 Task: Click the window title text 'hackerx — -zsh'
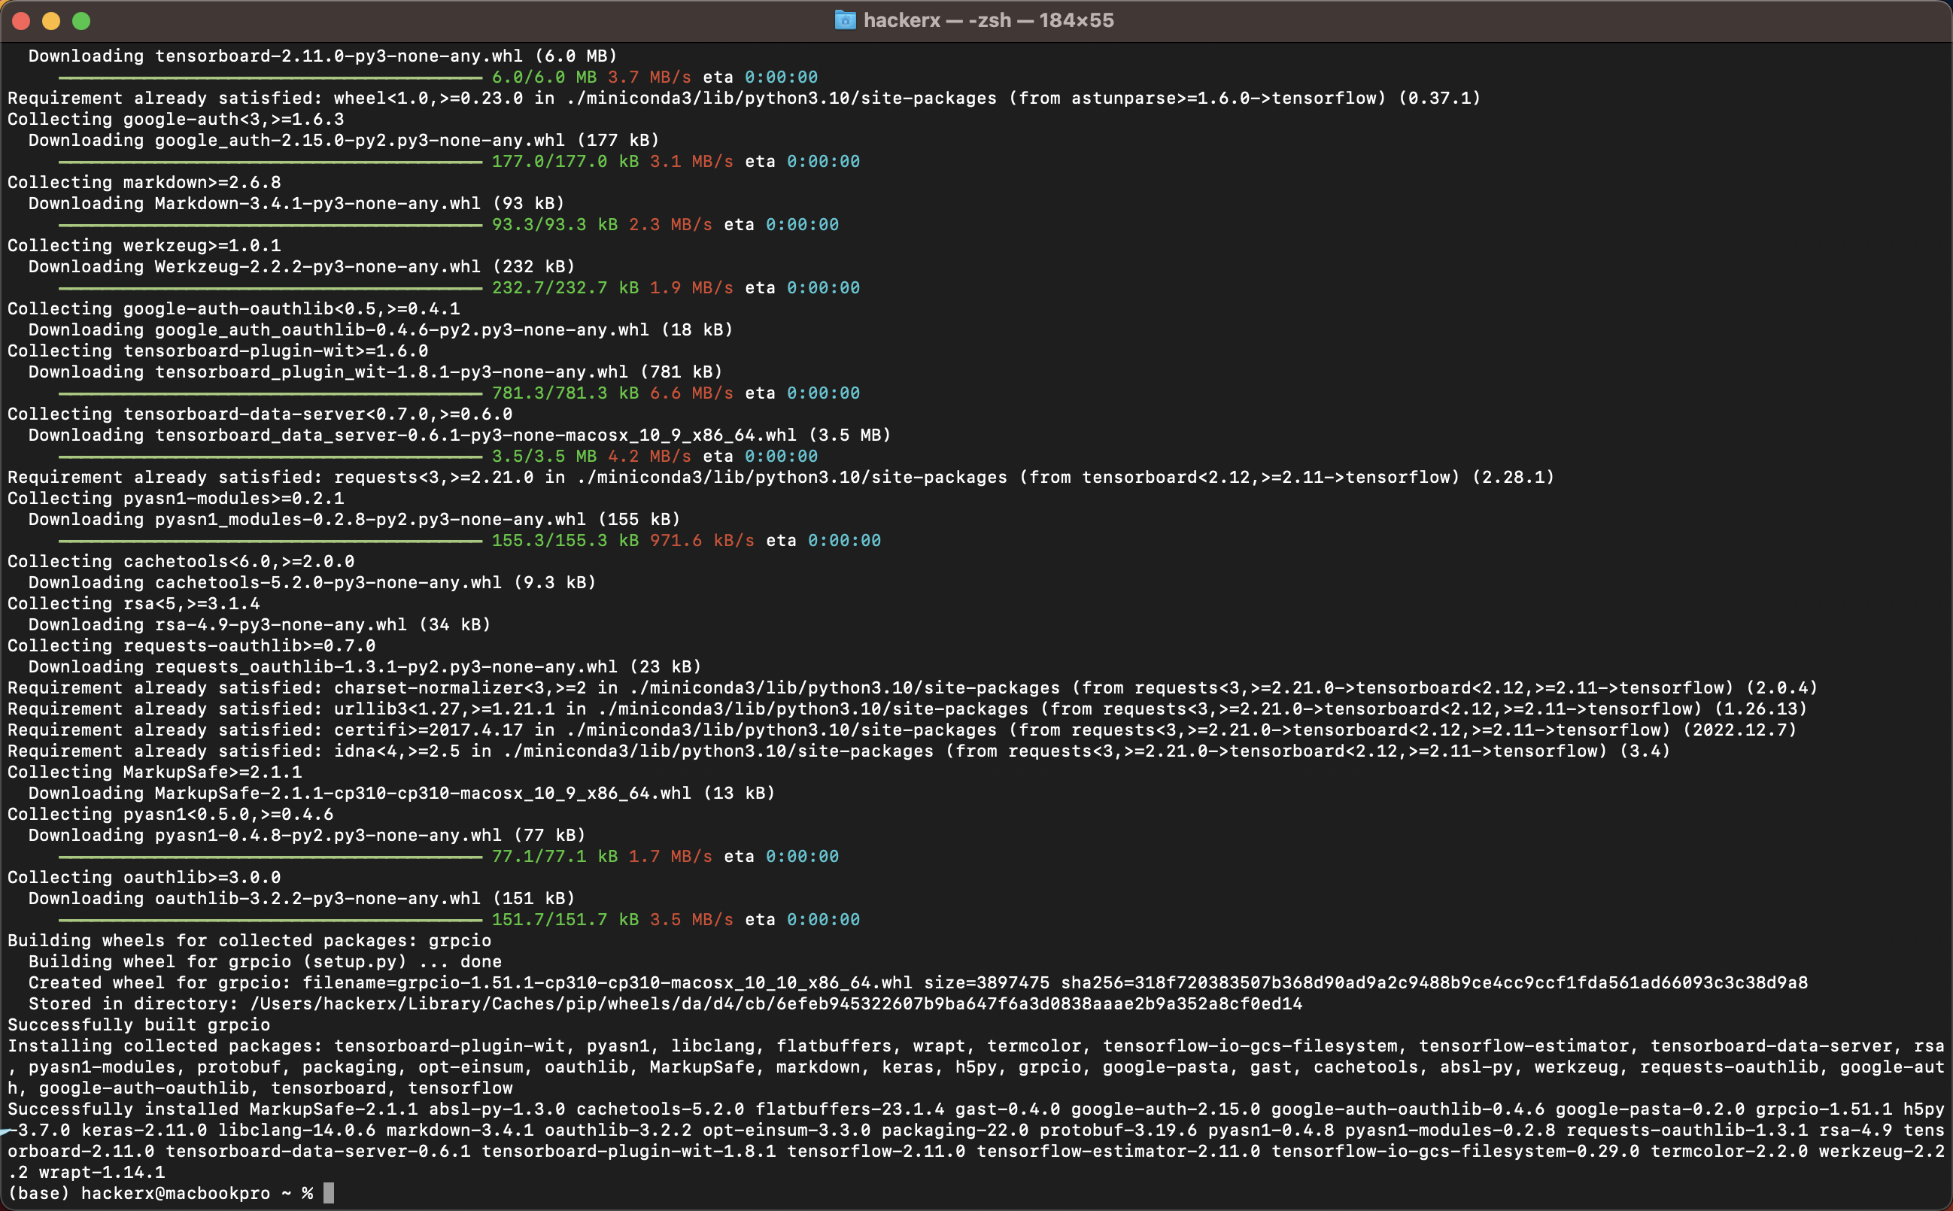(988, 20)
